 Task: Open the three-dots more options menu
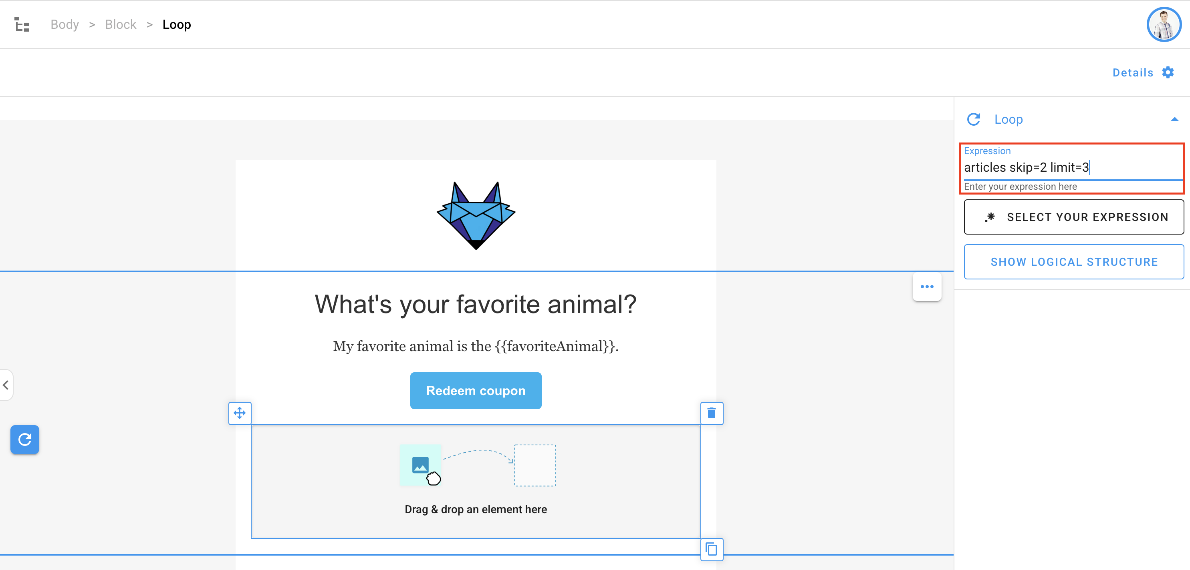[927, 287]
